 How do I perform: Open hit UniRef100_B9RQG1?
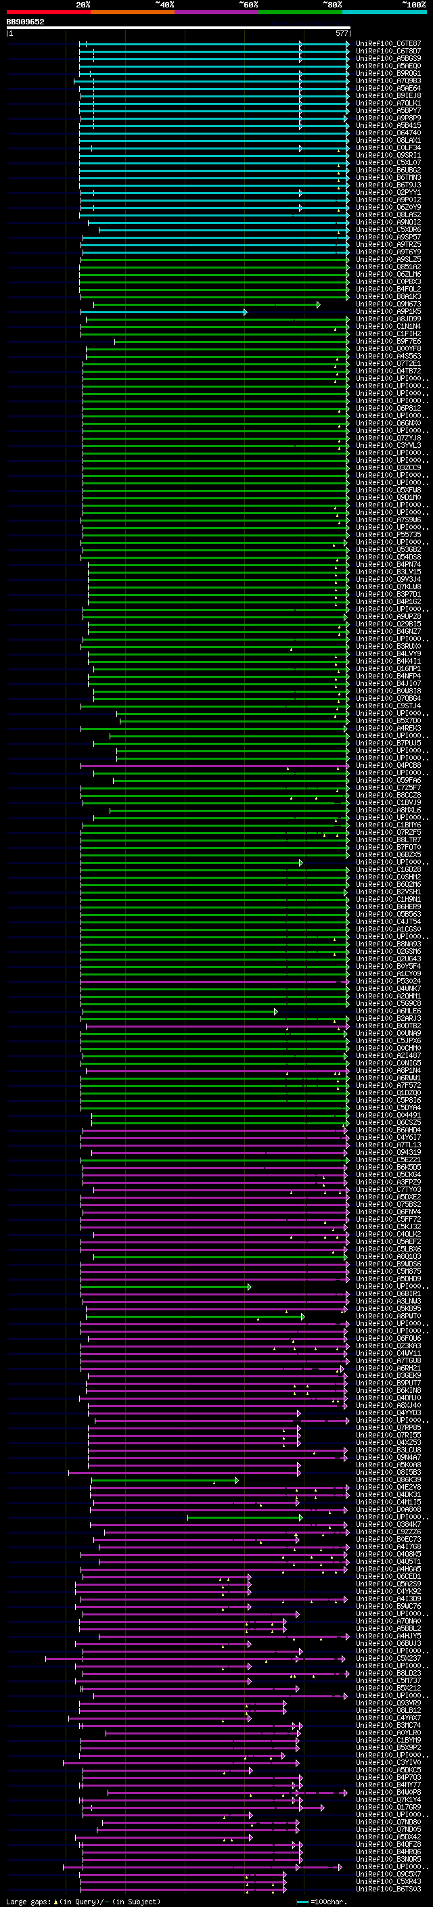point(388,73)
